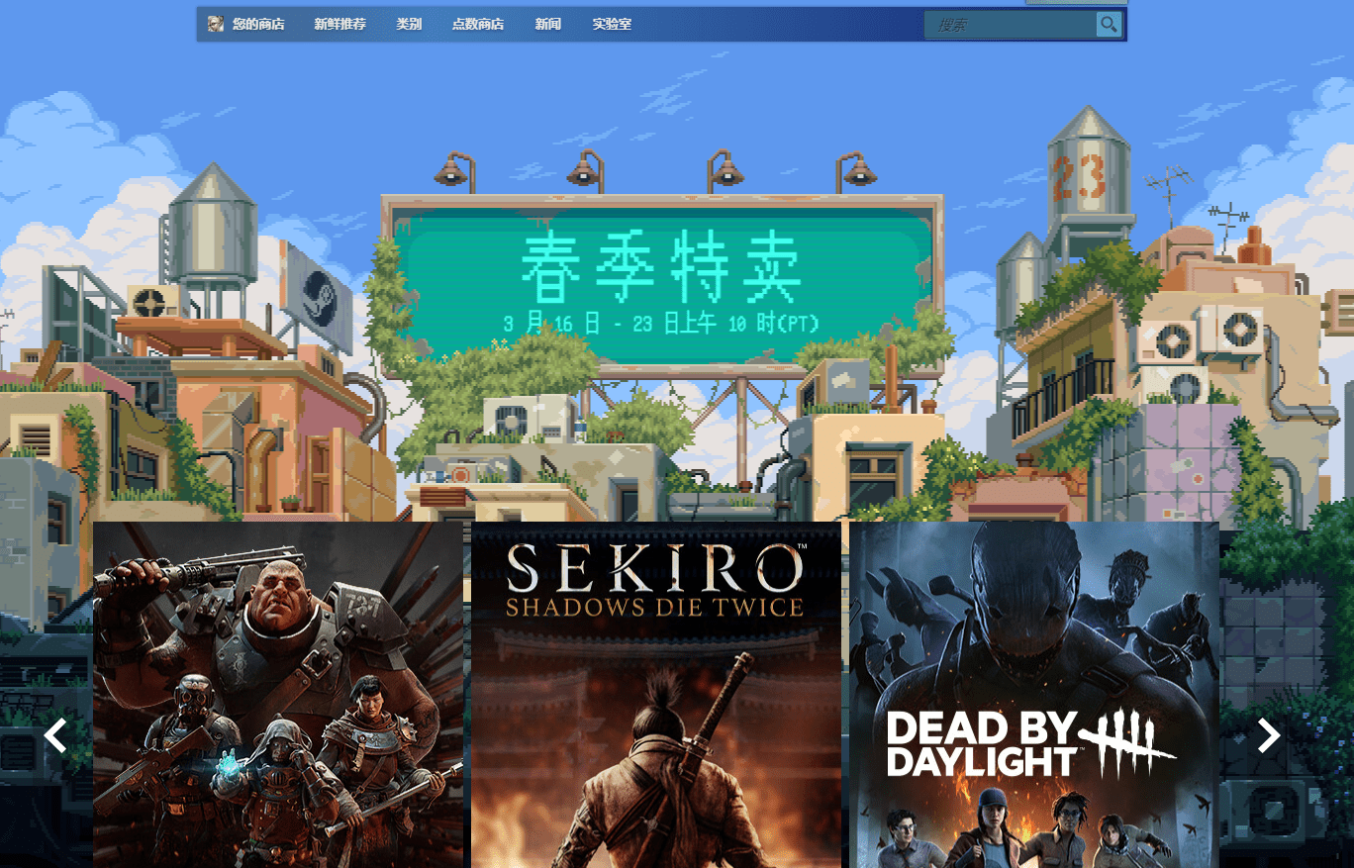
Task: Show the previous carousel games with left arrow
Action: point(55,735)
